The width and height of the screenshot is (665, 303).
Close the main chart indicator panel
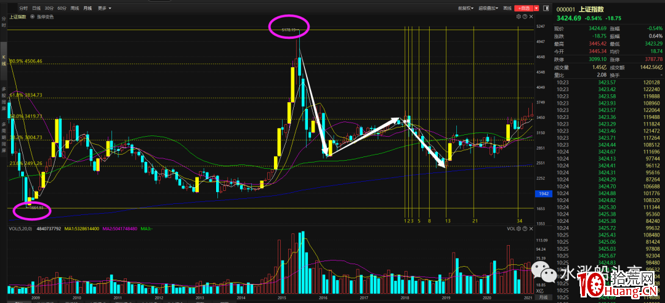point(532,17)
